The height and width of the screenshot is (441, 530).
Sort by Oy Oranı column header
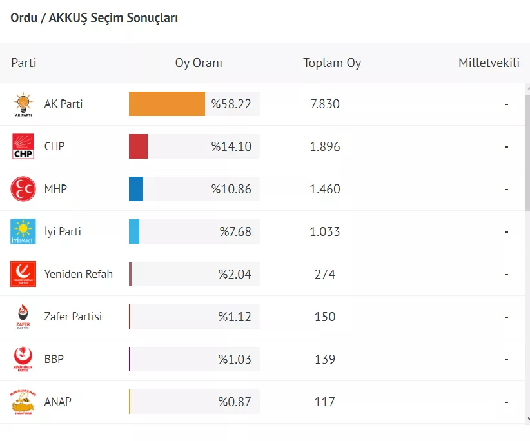point(199,63)
